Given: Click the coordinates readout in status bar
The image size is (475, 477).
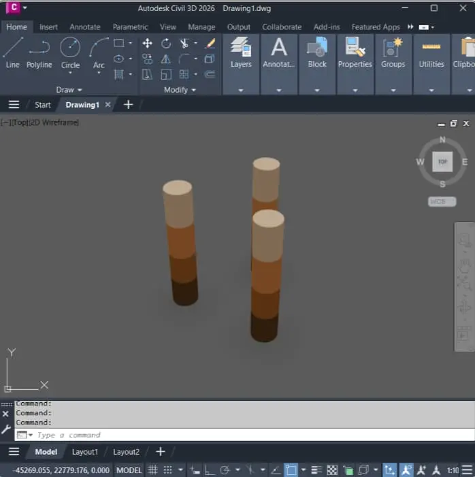Looking at the screenshot, I should [x=62, y=470].
